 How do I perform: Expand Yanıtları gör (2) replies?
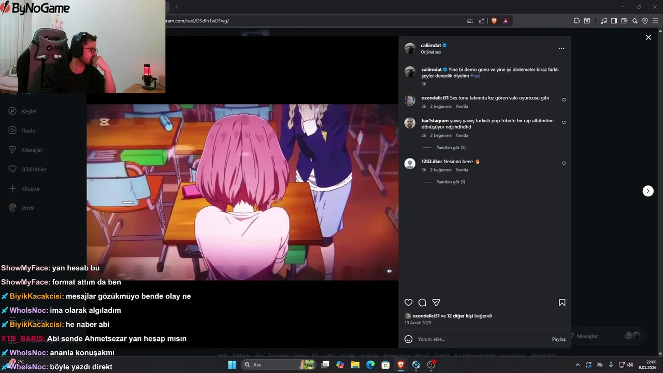click(451, 148)
